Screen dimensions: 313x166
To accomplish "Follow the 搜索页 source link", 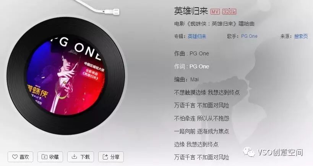I will (x=301, y=36).
